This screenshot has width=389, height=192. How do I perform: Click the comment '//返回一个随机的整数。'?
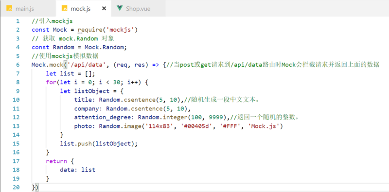click(x=264, y=118)
